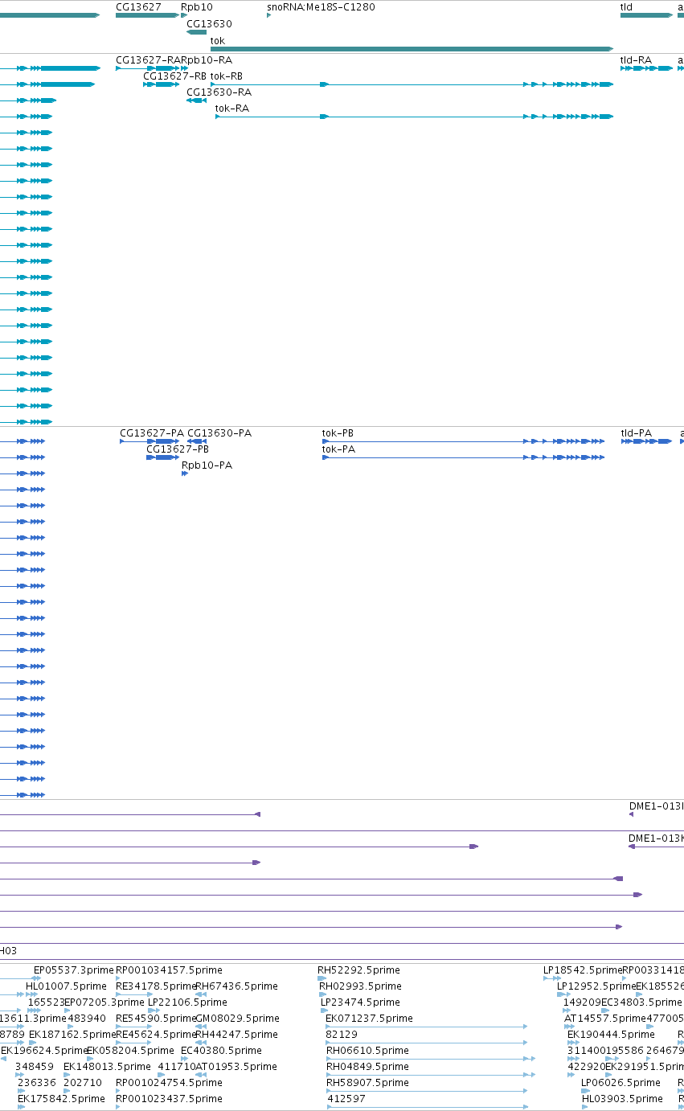Image resolution: width=684 pixels, height=1111 pixels.
Task: Click the CG13630-PA protein label
Action: [219, 433]
